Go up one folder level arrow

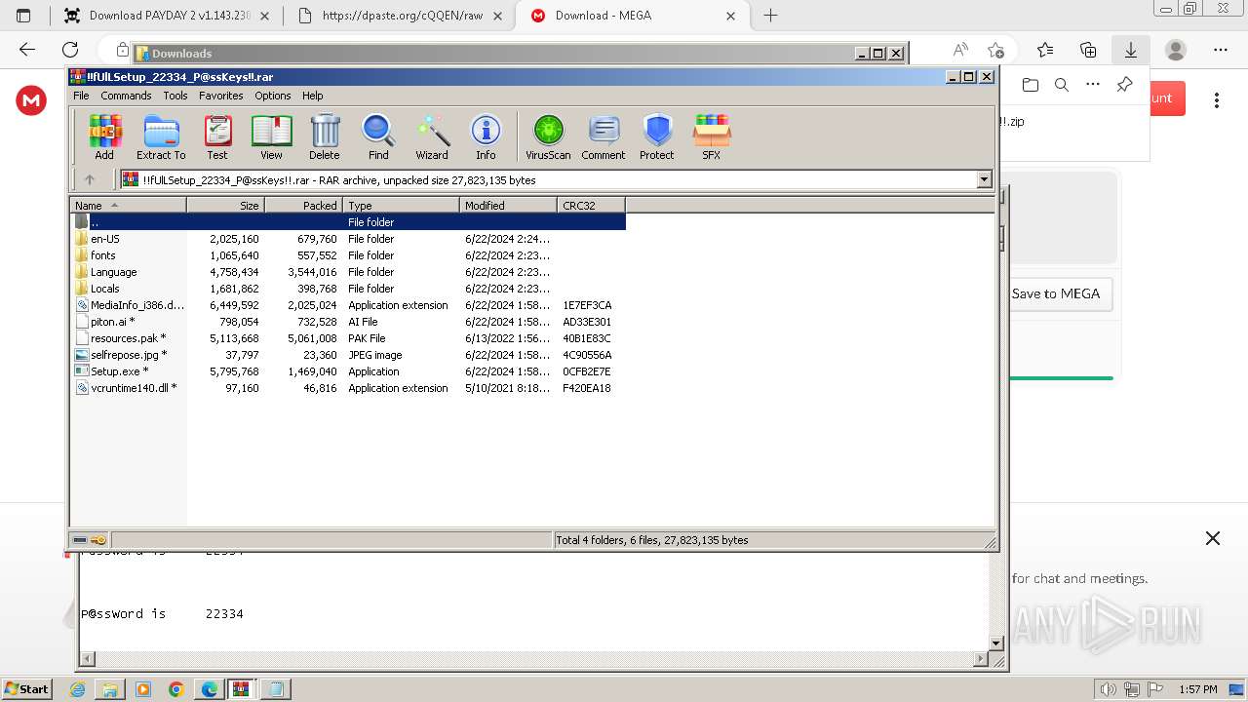(90, 179)
